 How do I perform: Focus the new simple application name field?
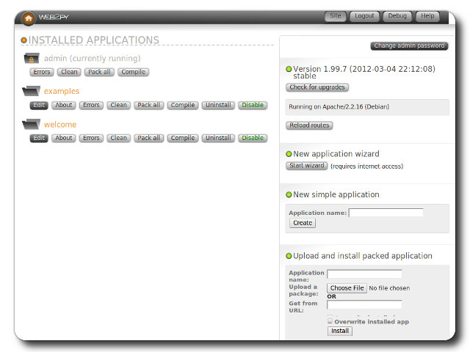(x=386, y=213)
